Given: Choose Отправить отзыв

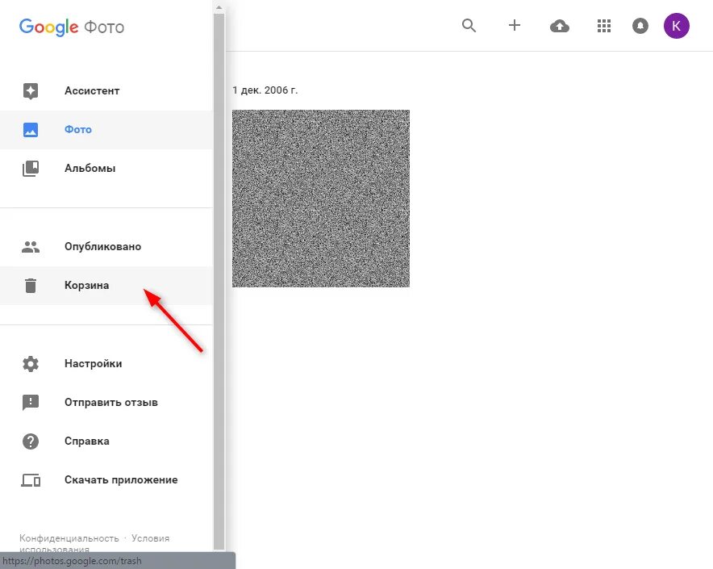Looking at the screenshot, I should [x=106, y=403].
